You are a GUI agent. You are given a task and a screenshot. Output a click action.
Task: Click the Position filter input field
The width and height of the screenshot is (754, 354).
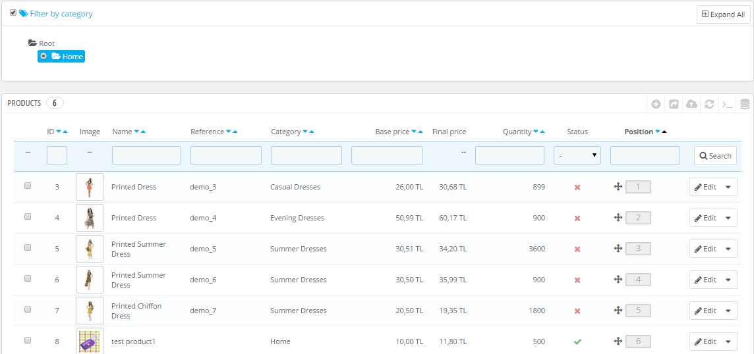(645, 156)
